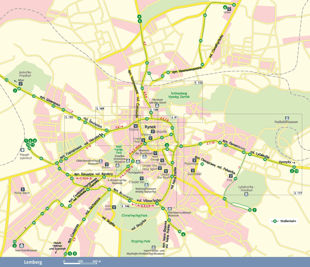Select tram line 6 circle near Volter
The width and height of the screenshot is (310, 267).
point(225,7)
